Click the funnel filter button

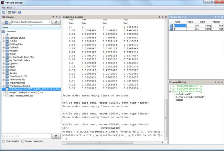pyautogui.click(x=56, y=136)
